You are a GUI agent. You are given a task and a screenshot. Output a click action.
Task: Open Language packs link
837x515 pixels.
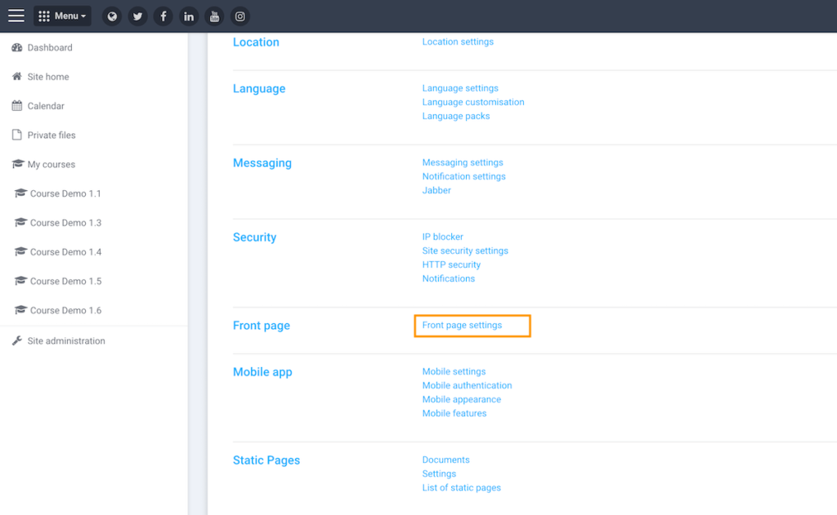point(456,116)
